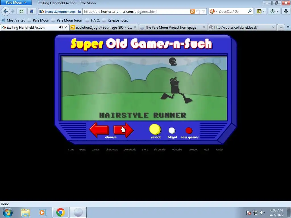Click the red new games button

[x=189, y=131]
